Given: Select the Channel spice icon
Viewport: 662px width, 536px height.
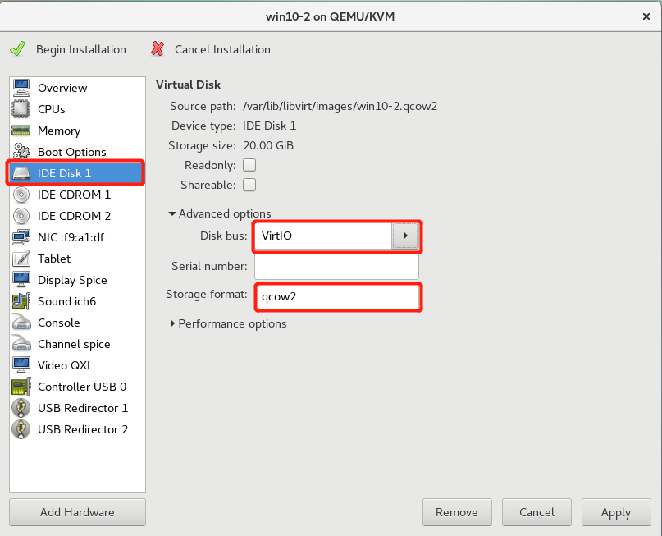Looking at the screenshot, I should pyautogui.click(x=21, y=344).
